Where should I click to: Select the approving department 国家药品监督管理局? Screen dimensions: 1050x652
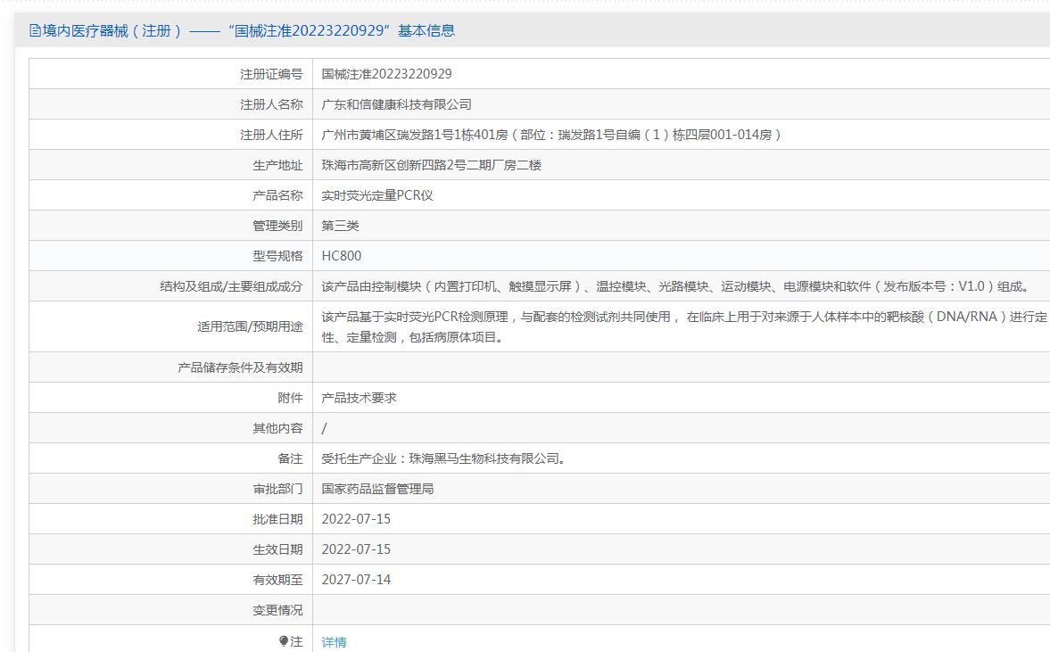pyautogui.click(x=377, y=489)
